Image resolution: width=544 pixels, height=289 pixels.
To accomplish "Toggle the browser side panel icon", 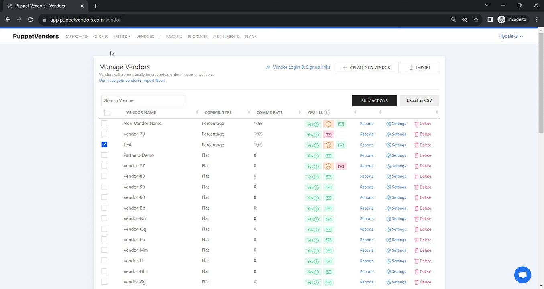I will click(x=490, y=20).
